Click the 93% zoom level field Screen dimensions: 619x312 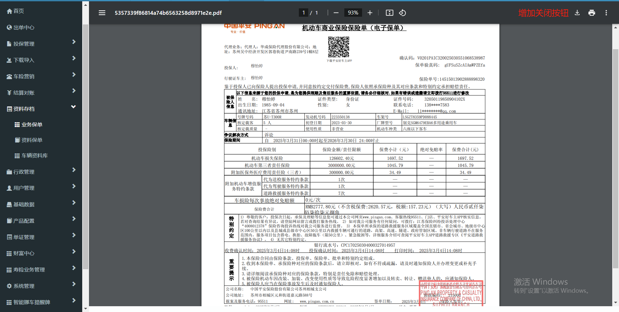(x=353, y=13)
